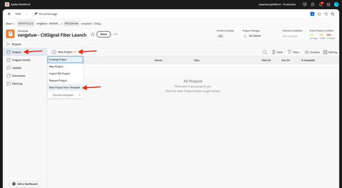Viewport: 342px width, 188px height.
Task: Collapse the left panel with Projects arrow
Action: [x=8, y=45]
